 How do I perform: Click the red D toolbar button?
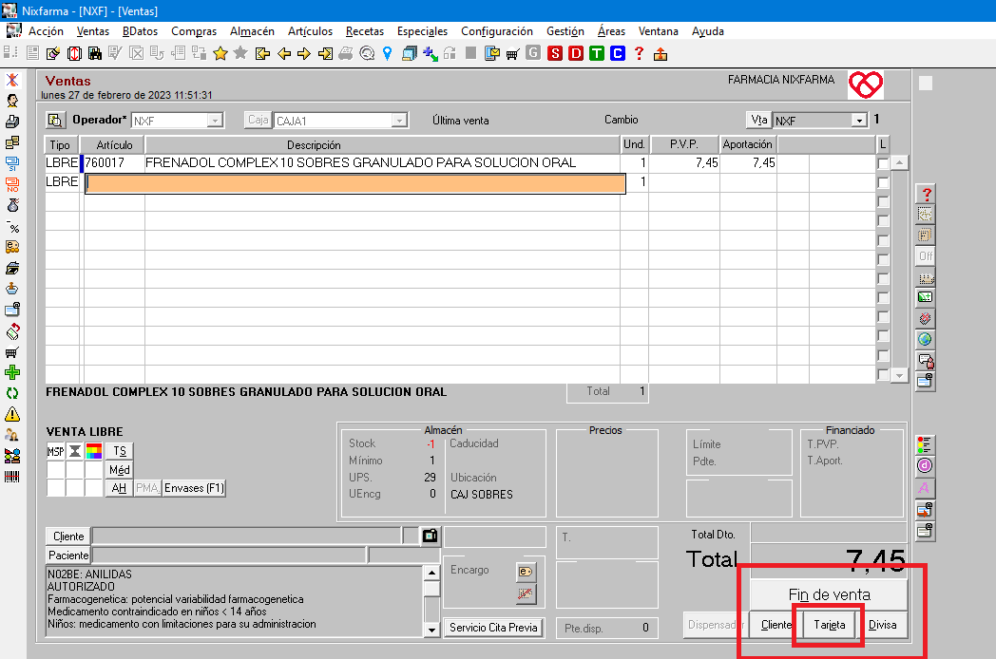click(x=576, y=54)
